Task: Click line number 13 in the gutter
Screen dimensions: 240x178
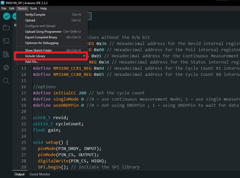Action: 24,68
